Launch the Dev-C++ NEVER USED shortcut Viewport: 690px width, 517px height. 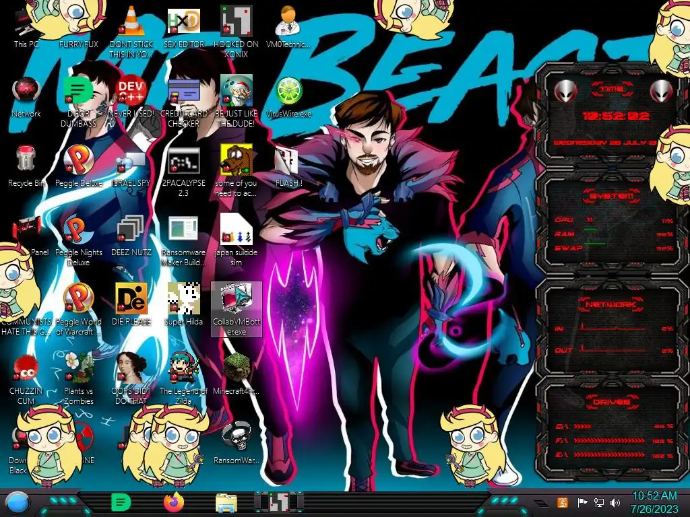click(131, 97)
